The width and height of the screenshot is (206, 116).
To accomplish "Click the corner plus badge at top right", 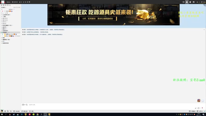I will (x=205, y=4).
